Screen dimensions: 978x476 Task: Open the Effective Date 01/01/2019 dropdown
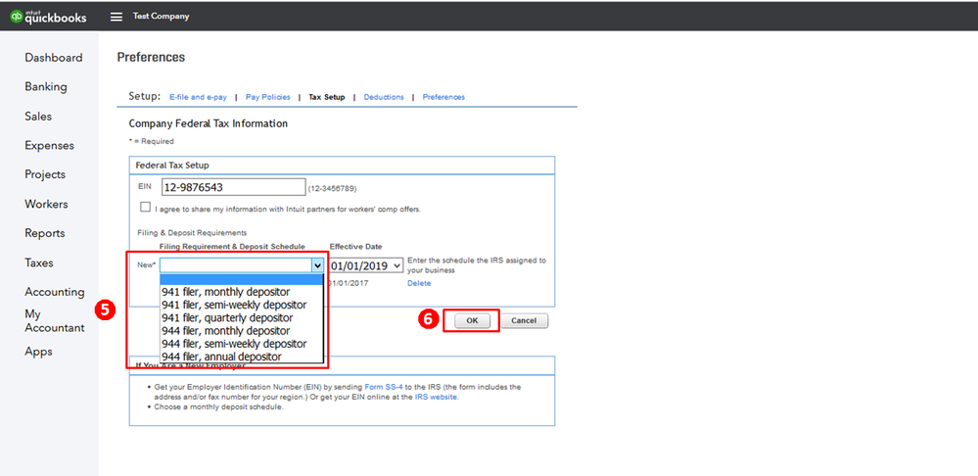[367, 265]
